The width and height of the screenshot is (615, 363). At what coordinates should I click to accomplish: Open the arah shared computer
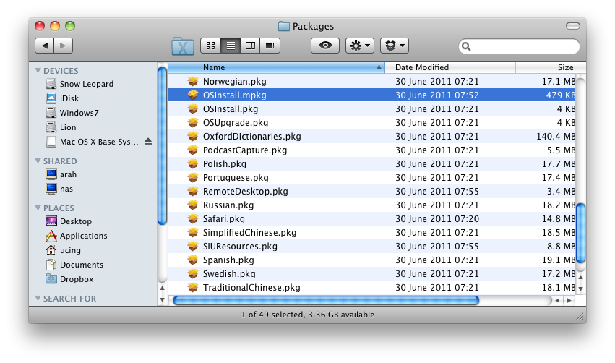[61, 174]
